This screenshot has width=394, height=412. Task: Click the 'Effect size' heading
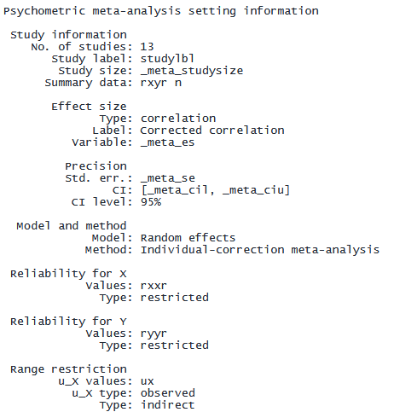pyautogui.click(x=89, y=107)
